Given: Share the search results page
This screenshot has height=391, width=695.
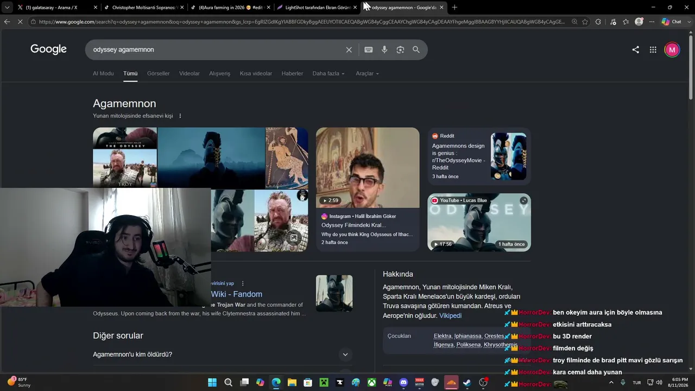Looking at the screenshot, I should (635, 49).
